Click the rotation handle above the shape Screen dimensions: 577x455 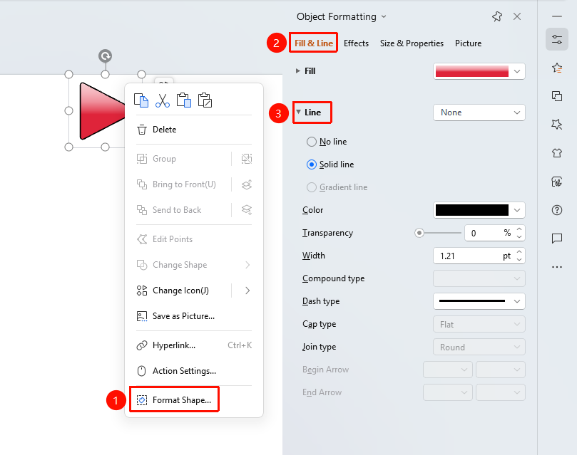[106, 56]
